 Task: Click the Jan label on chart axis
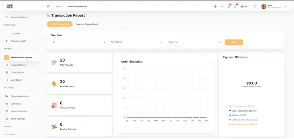point(127,121)
